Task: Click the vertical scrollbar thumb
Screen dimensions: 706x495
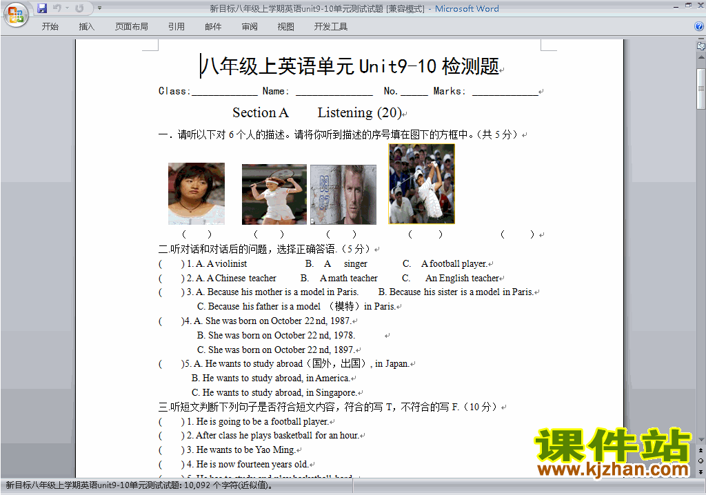Action: coord(701,89)
